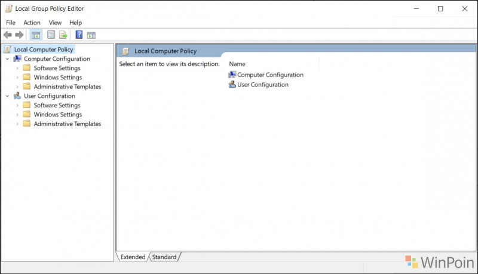Select User Configuration text in right pane
This screenshot has width=478, height=274.
point(263,85)
